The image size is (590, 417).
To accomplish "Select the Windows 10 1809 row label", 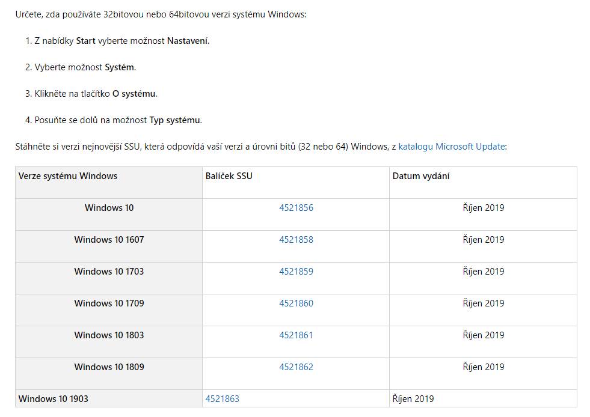I will coord(109,367).
